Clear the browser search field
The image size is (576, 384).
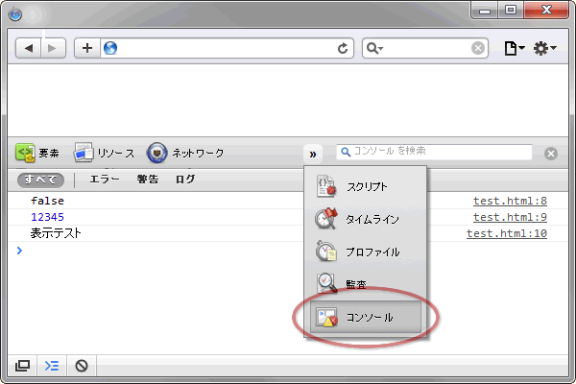click(x=477, y=48)
